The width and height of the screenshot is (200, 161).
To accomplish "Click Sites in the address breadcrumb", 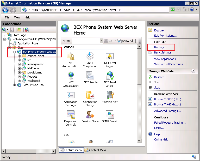I will tap(67, 10).
